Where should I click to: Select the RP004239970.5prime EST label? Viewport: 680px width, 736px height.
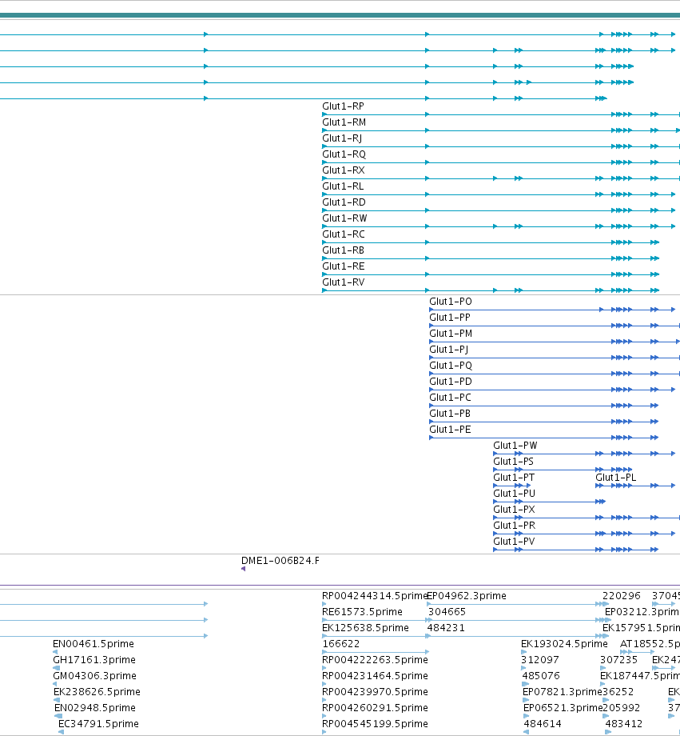(375, 691)
